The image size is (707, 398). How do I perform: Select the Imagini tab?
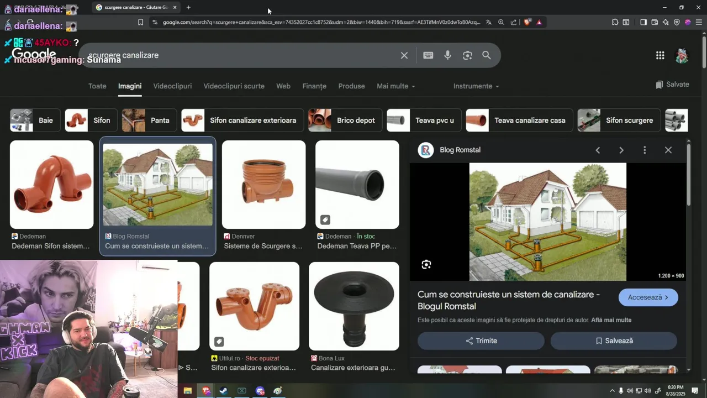130,86
